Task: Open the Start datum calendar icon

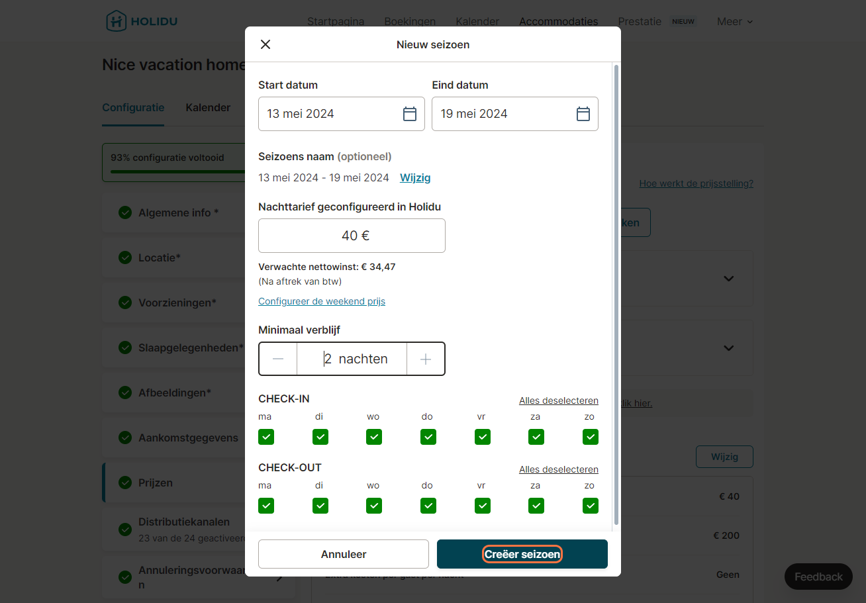Action: 410,114
